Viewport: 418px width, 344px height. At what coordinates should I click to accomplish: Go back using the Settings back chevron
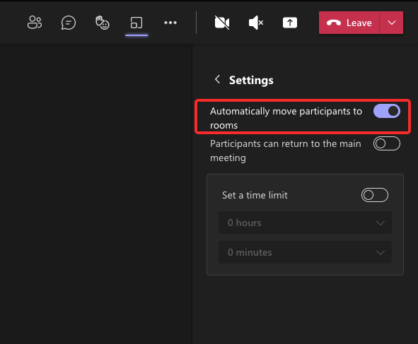point(218,79)
